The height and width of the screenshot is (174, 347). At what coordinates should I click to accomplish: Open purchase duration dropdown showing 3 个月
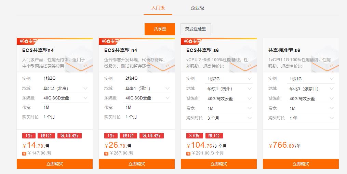point(229,118)
